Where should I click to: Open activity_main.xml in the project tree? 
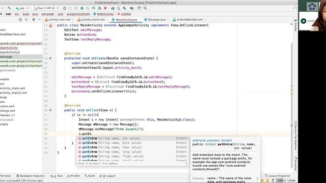click(x=12, y=88)
